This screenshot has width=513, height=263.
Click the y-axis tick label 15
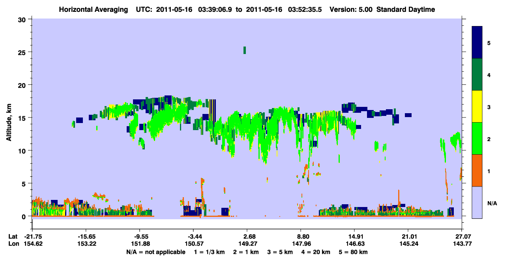[x=23, y=118]
